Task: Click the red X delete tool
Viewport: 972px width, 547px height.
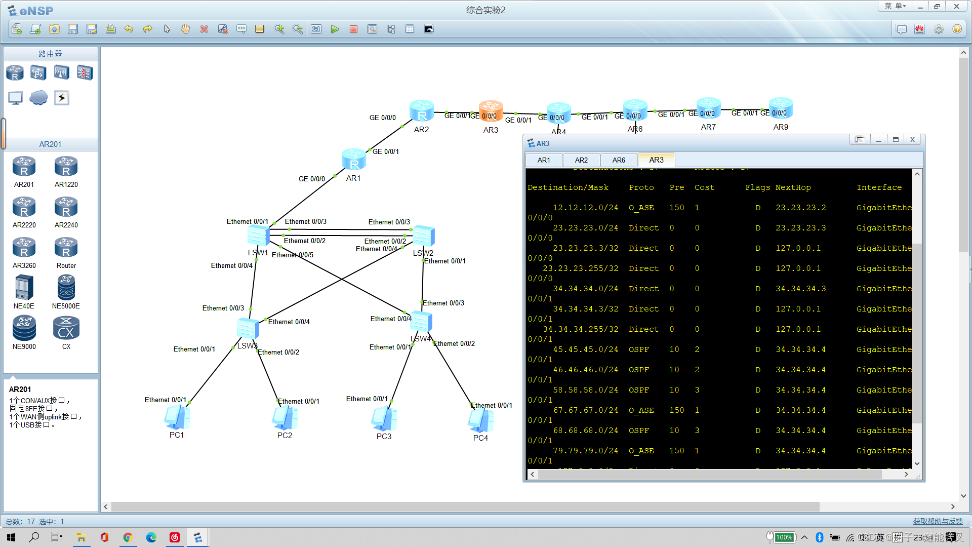Action: 204,29
